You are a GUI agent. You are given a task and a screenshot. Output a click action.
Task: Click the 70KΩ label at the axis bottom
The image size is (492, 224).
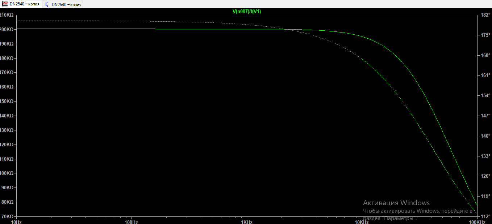7,216
